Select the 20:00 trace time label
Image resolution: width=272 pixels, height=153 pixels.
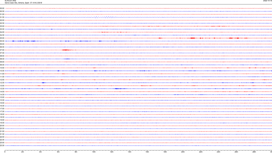2,126
